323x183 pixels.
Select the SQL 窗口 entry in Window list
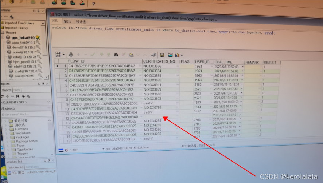(x=32, y=172)
